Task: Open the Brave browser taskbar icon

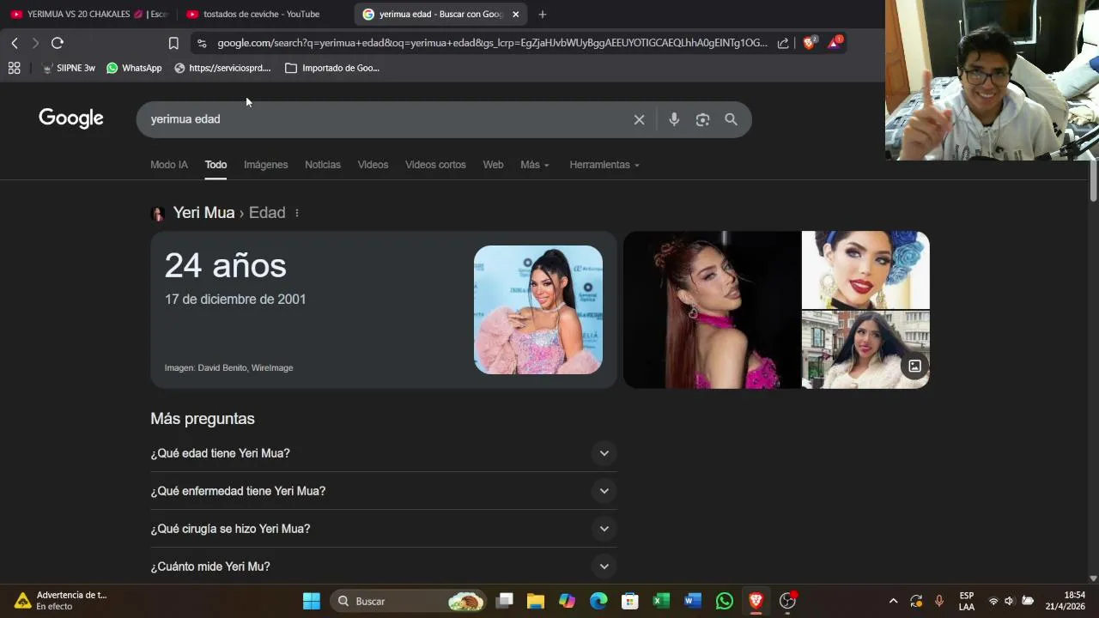Action: click(756, 601)
